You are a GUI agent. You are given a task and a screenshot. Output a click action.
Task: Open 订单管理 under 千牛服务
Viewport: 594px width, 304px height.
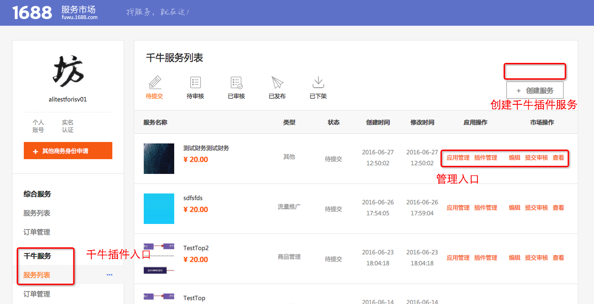tap(37, 294)
